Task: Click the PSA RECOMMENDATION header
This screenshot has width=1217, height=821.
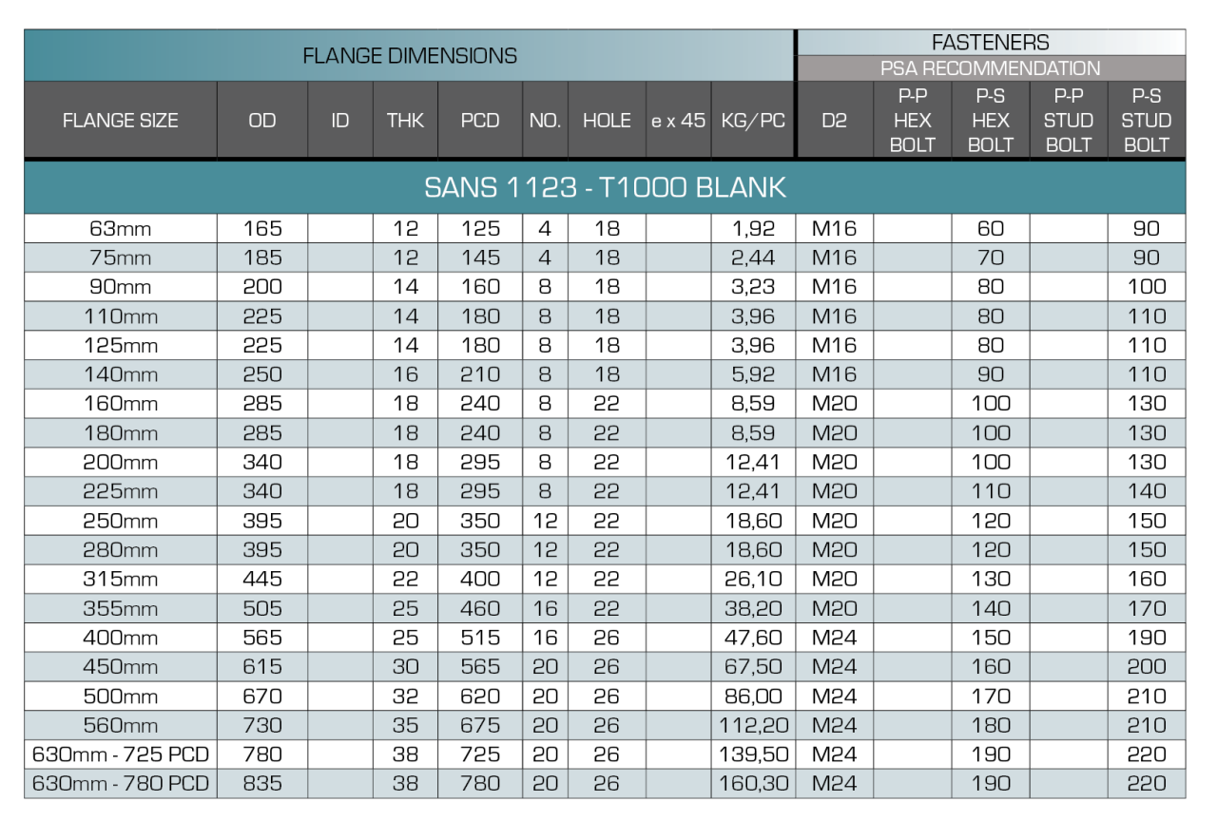Action: (x=991, y=68)
